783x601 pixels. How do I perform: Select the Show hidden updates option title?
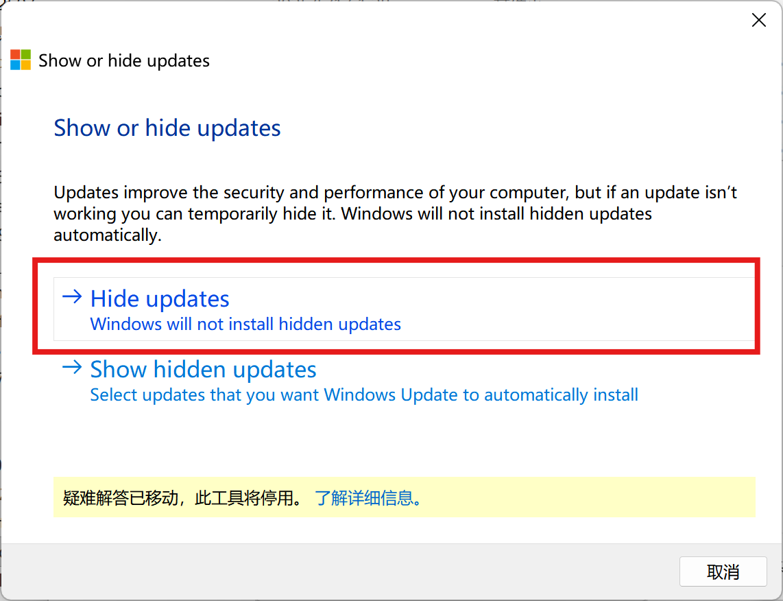203,370
